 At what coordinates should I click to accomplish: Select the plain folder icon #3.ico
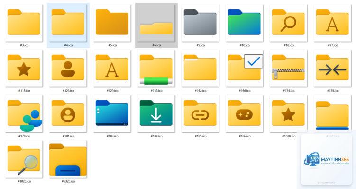point(24,23)
